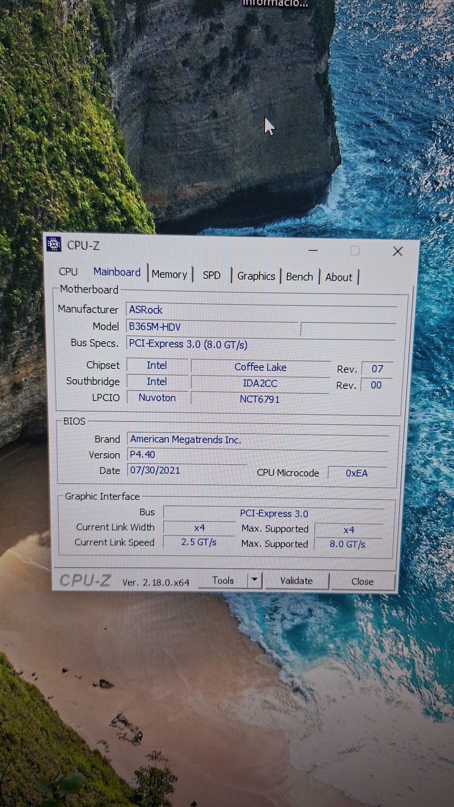The image size is (454, 807).
Task: Click the empty field beside Model
Action: click(348, 329)
